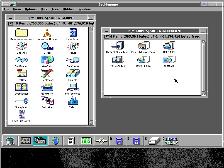Screen dimensions: 224x168
Task: Click the full-sized window layout button
Action: [x=25, y=141]
